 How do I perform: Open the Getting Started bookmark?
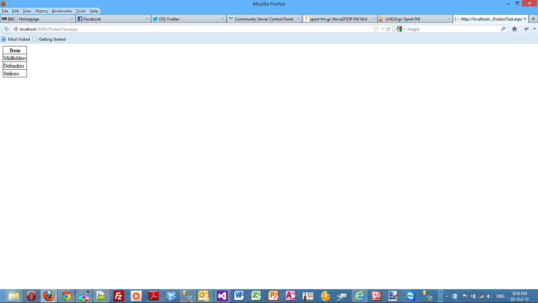pos(49,39)
